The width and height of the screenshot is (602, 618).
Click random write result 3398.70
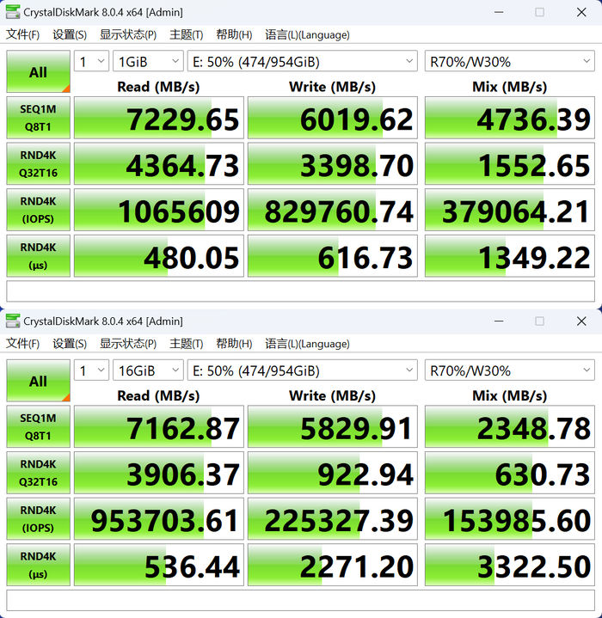tap(332, 163)
